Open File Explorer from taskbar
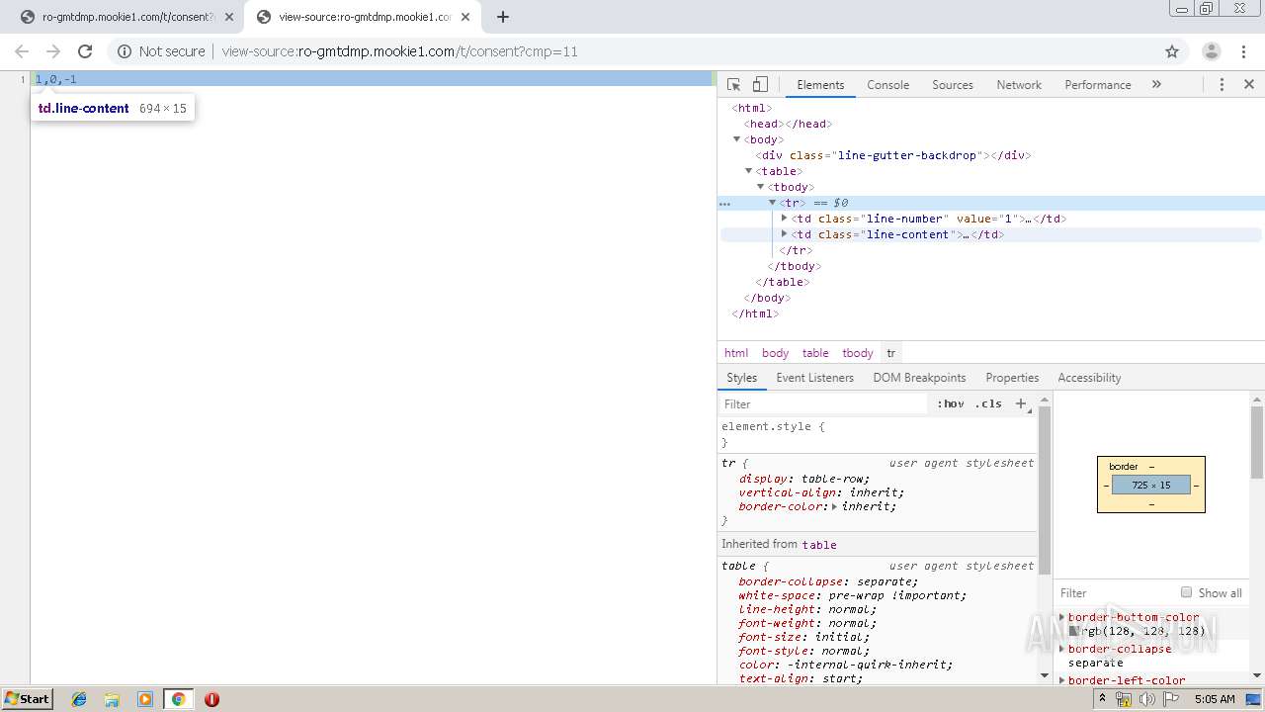The height and width of the screenshot is (712, 1265). [112, 699]
